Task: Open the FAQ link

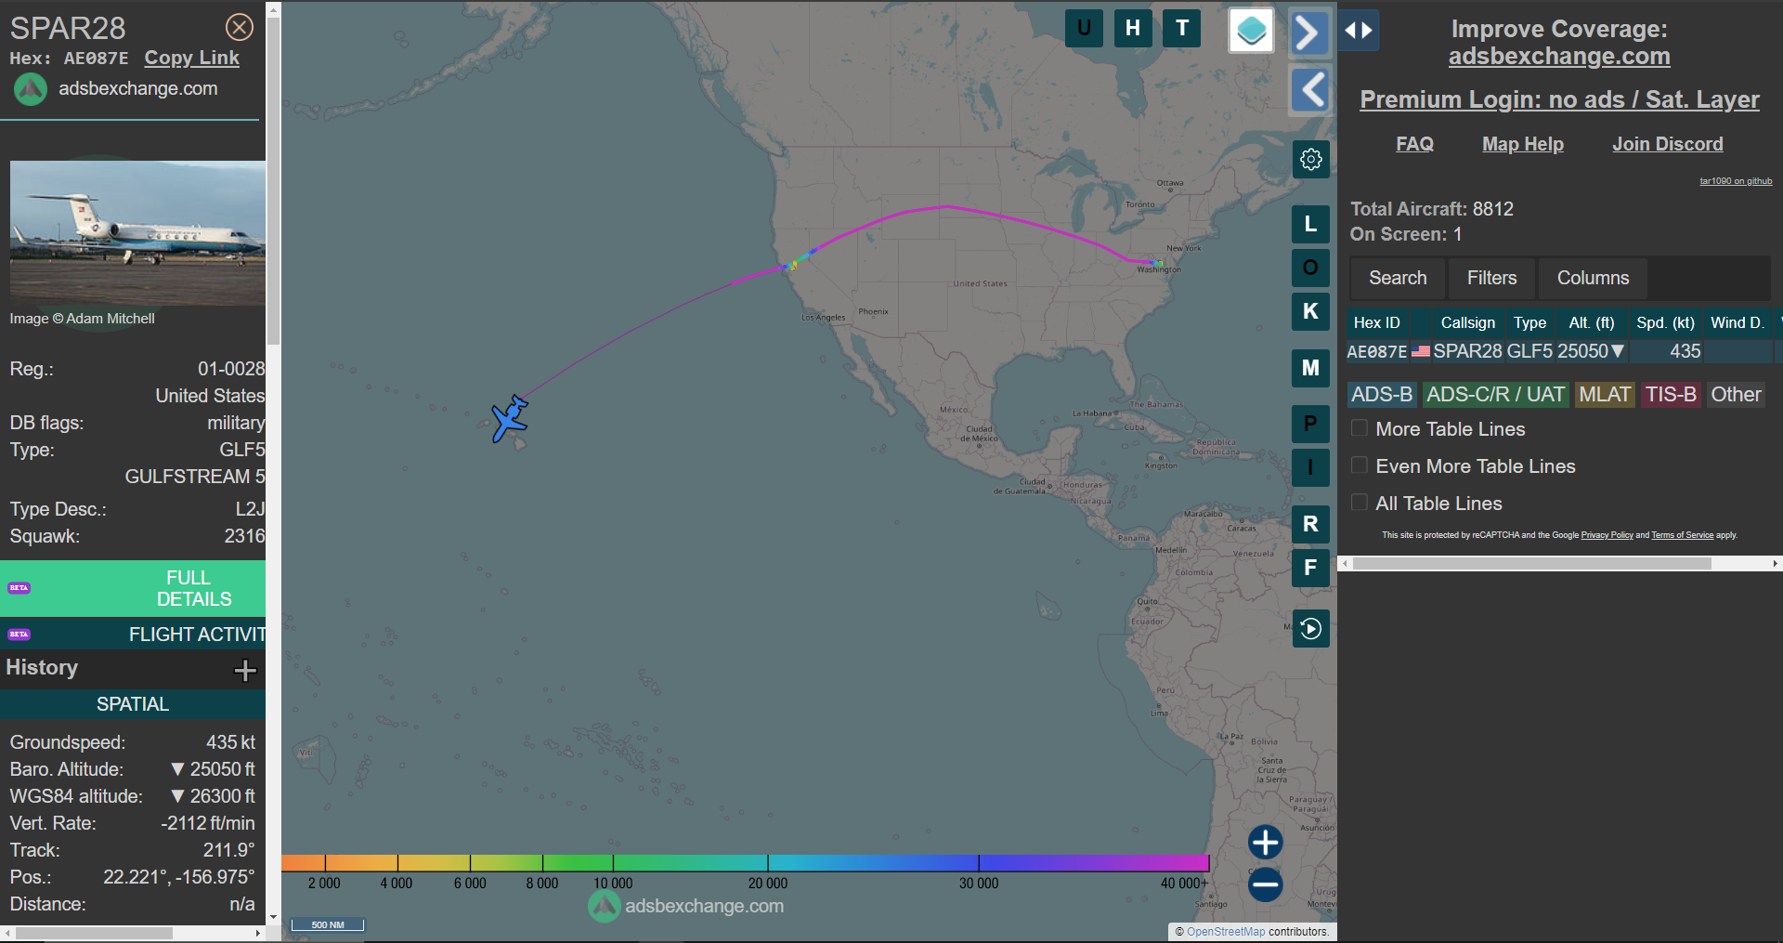Action: pos(1414,144)
